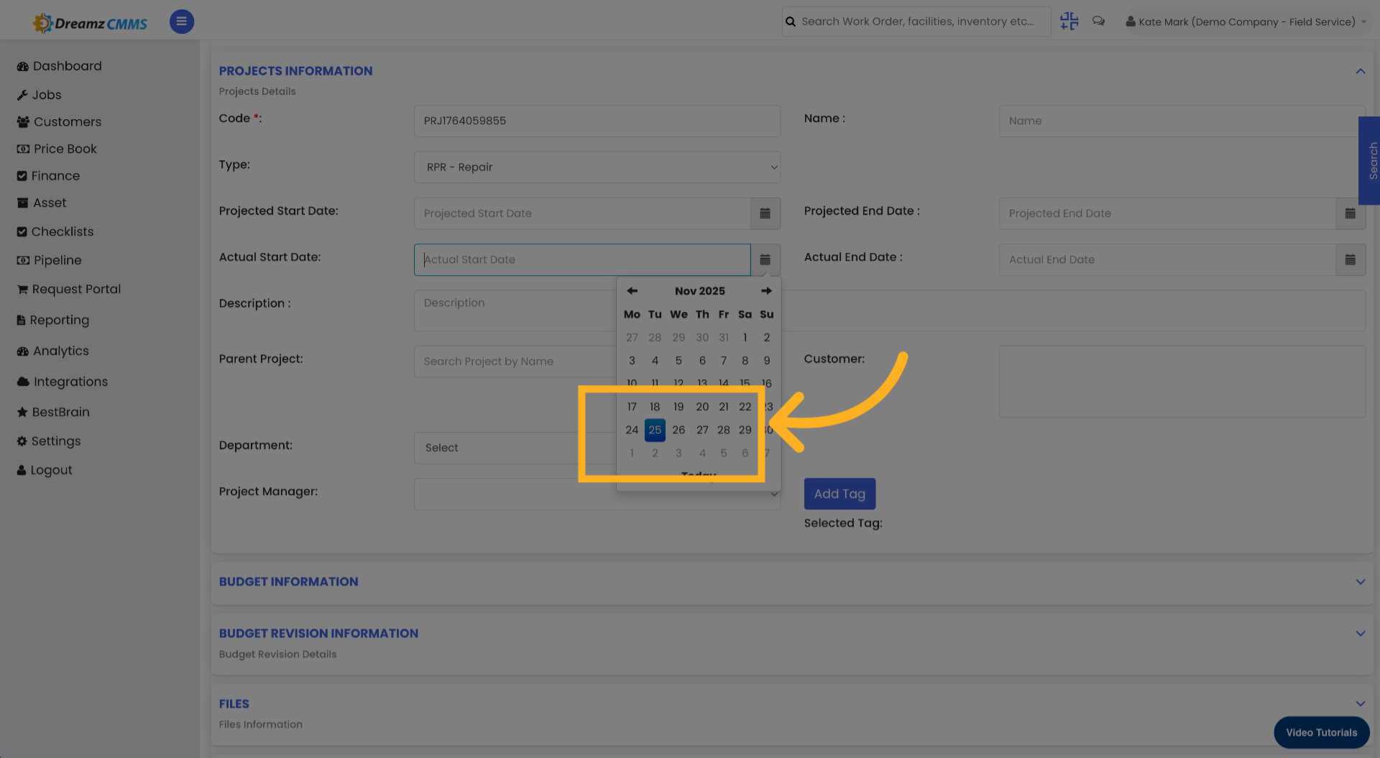
Task: Select November 18 in the calendar
Action: [654, 406]
